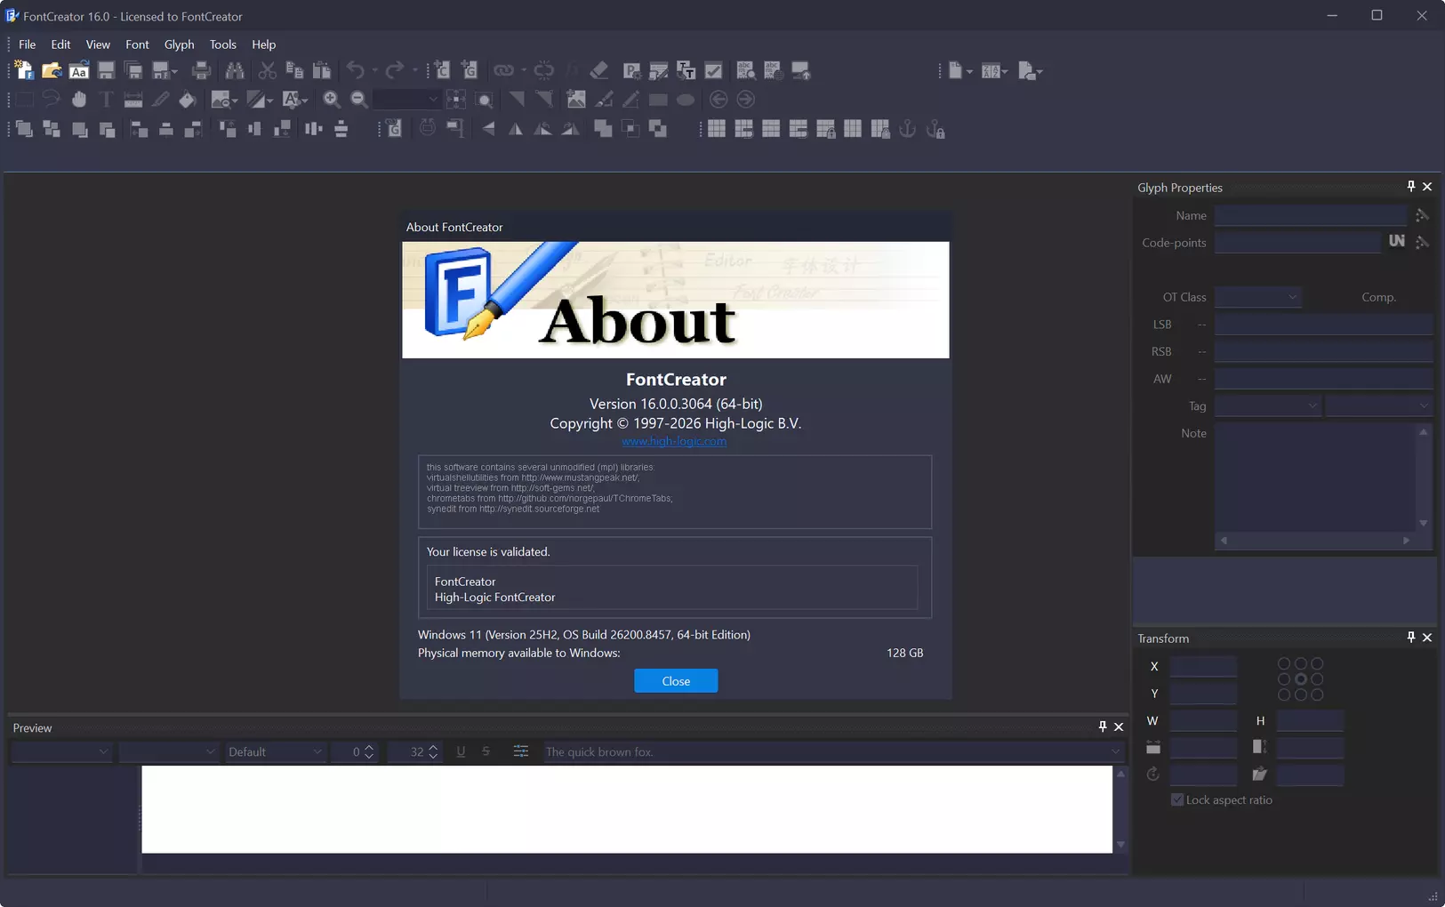Click the UN code-points icon in Glyph Properties

pyautogui.click(x=1397, y=242)
